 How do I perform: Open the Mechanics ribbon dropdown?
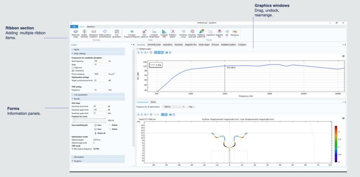(x=235, y=33)
